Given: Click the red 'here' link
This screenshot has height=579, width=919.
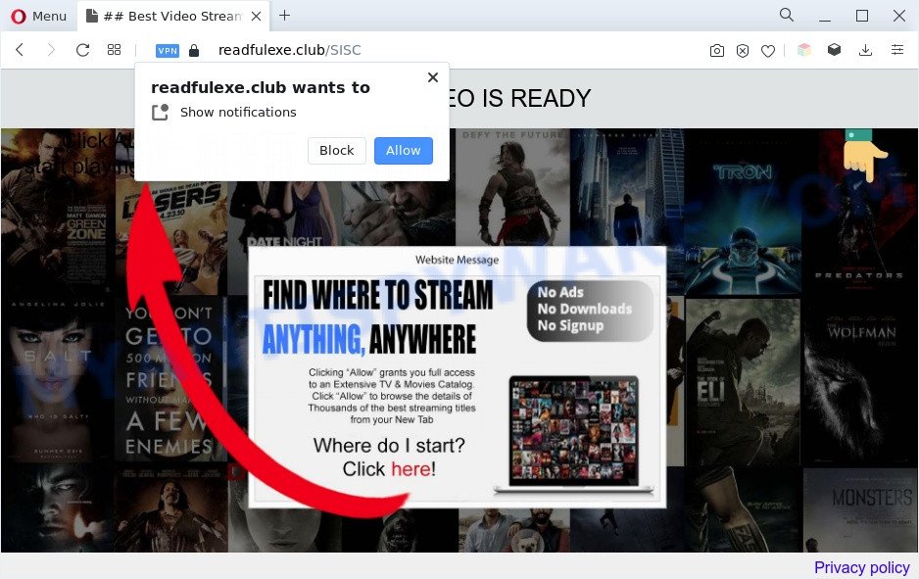Looking at the screenshot, I should [411, 469].
